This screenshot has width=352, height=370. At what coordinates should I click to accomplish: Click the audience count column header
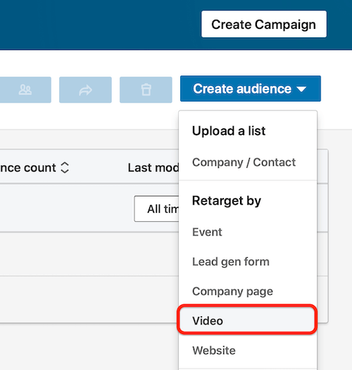[28, 168]
